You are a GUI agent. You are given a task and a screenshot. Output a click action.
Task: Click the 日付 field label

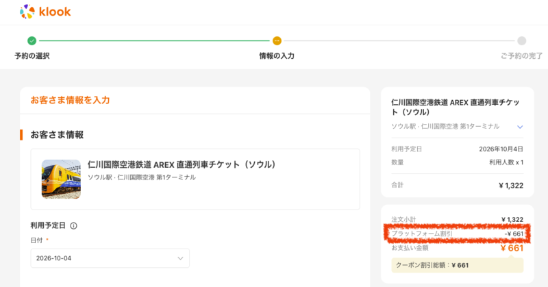37,240
